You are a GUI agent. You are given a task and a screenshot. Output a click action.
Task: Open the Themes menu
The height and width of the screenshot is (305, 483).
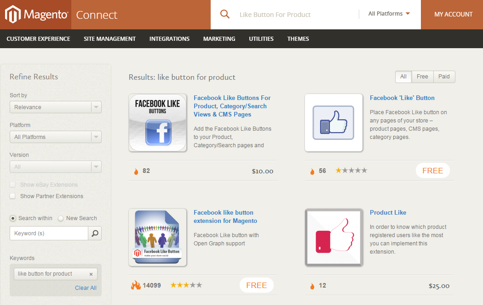298,39
